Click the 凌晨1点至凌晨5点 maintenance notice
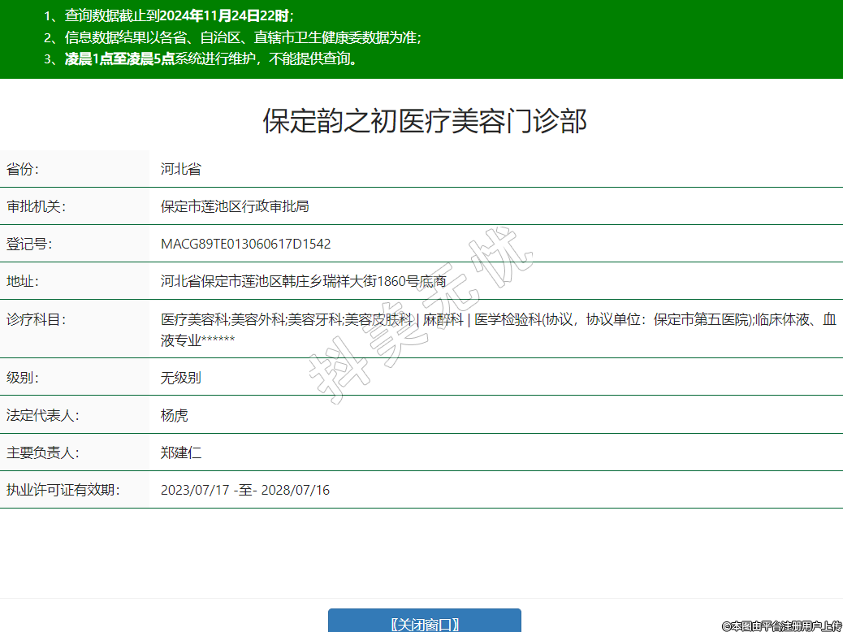This screenshot has width=843, height=632. [119, 58]
